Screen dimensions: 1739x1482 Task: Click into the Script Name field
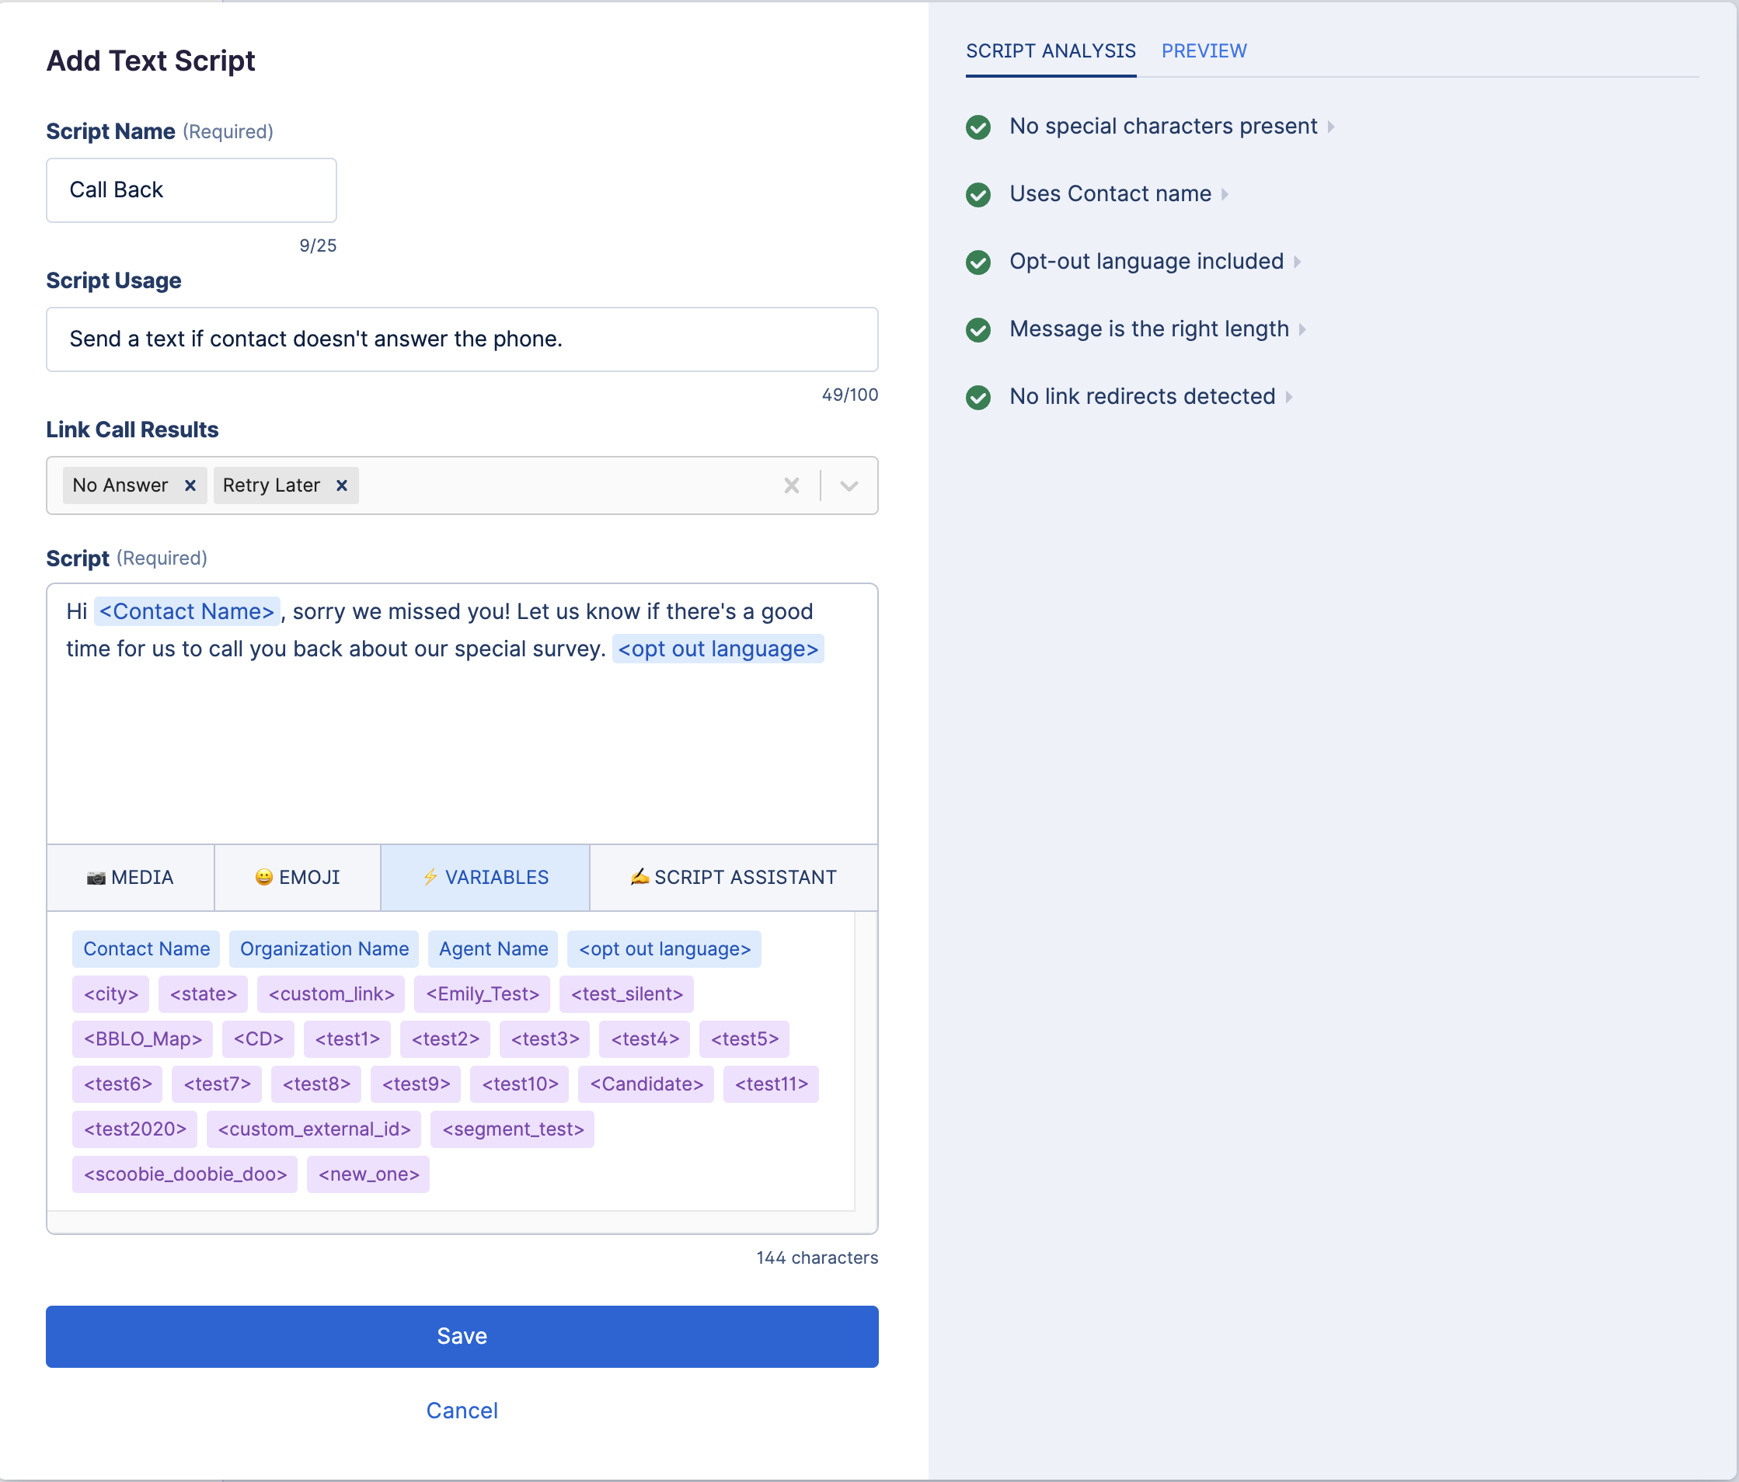191,190
